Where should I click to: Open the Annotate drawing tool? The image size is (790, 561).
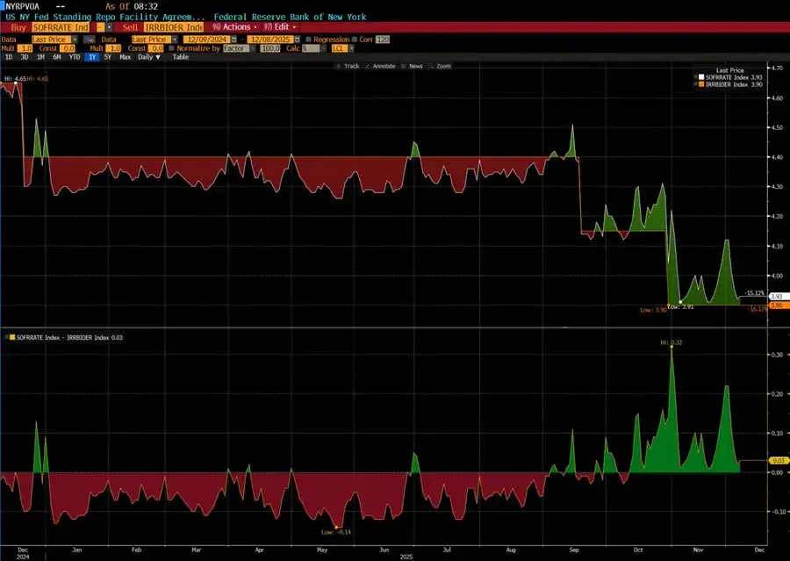(384, 66)
